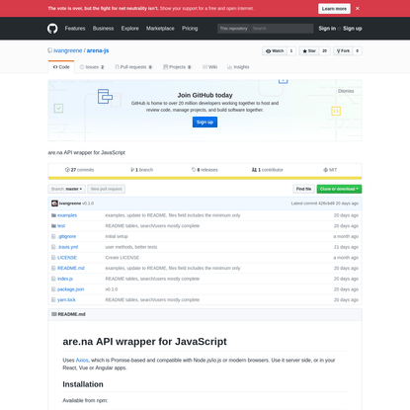
Task: Open the test folder
Action: (x=61, y=226)
